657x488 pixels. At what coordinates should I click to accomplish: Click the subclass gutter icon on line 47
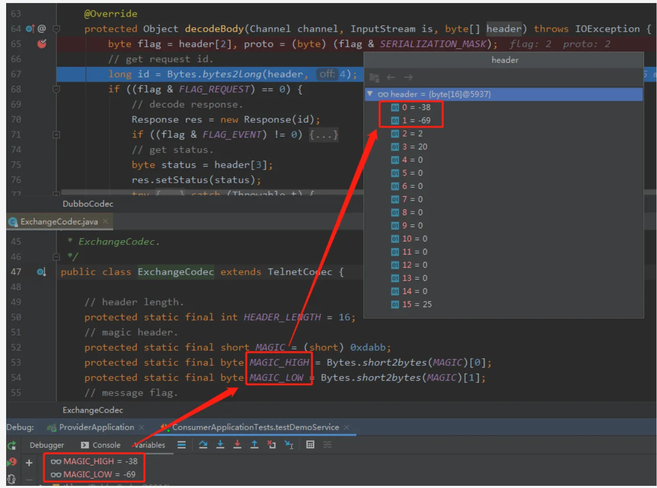(x=41, y=272)
